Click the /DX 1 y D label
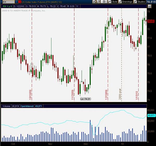156x146 pixels. pyautogui.click(x=7, y=6)
